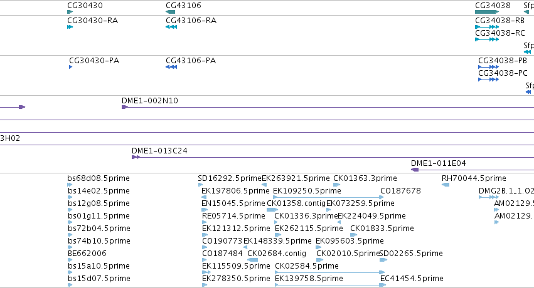This screenshot has height=288, width=534.
Task: Open the CG43106-PA protein label
Action: point(191,61)
